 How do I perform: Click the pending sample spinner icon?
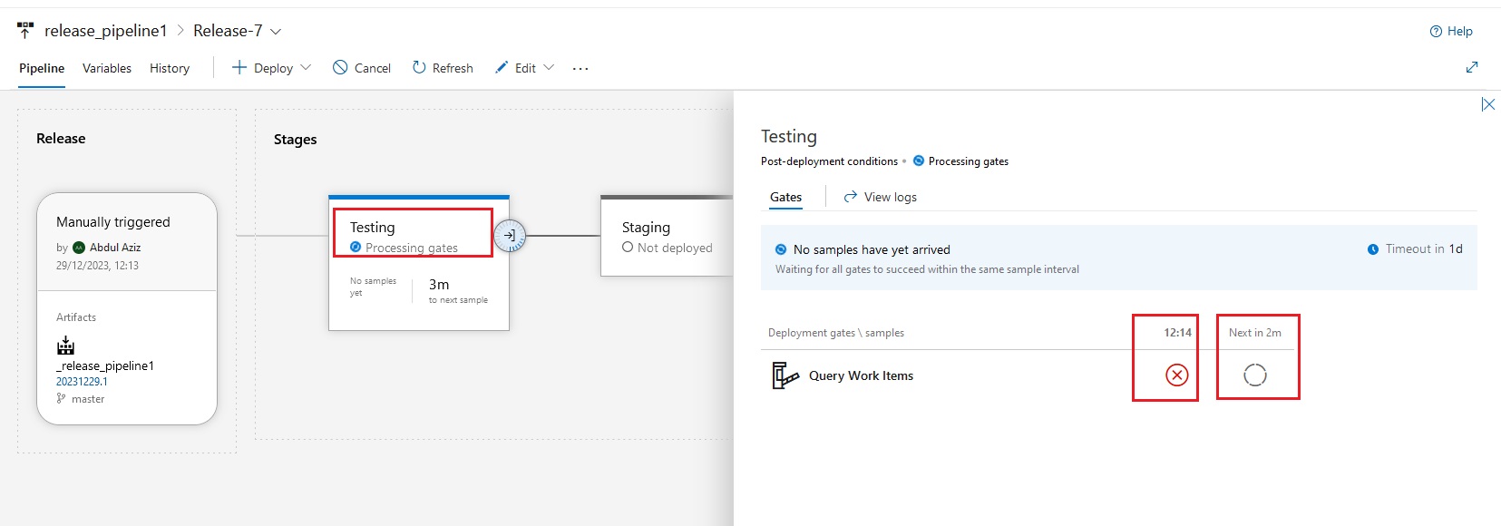point(1255,375)
